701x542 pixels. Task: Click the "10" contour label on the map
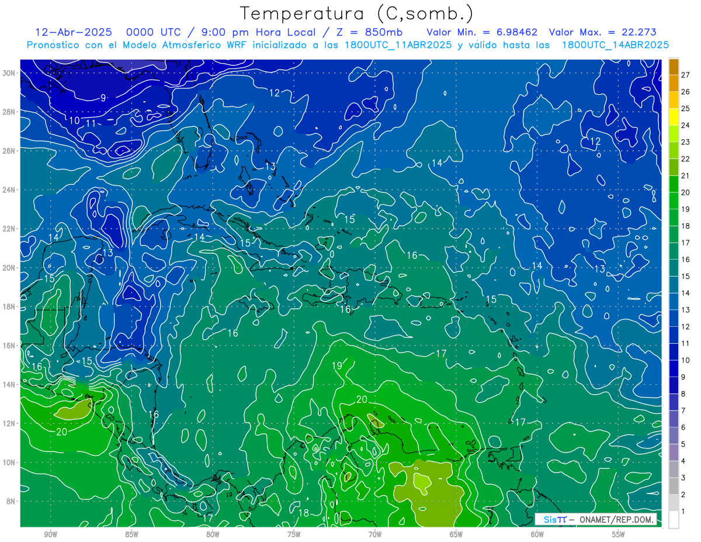click(74, 120)
